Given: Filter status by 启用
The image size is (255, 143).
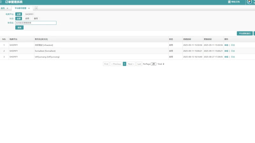Looking at the screenshot, I should 27,18.
